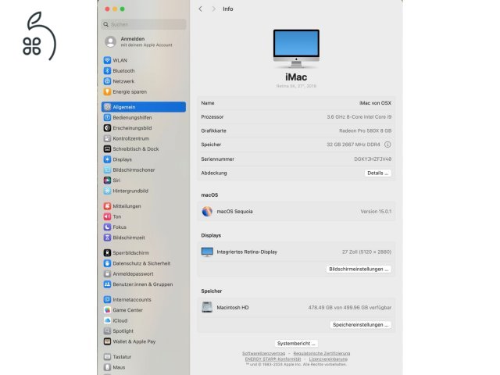
Task: Open iCloud cloud icon
Action: 108,321
